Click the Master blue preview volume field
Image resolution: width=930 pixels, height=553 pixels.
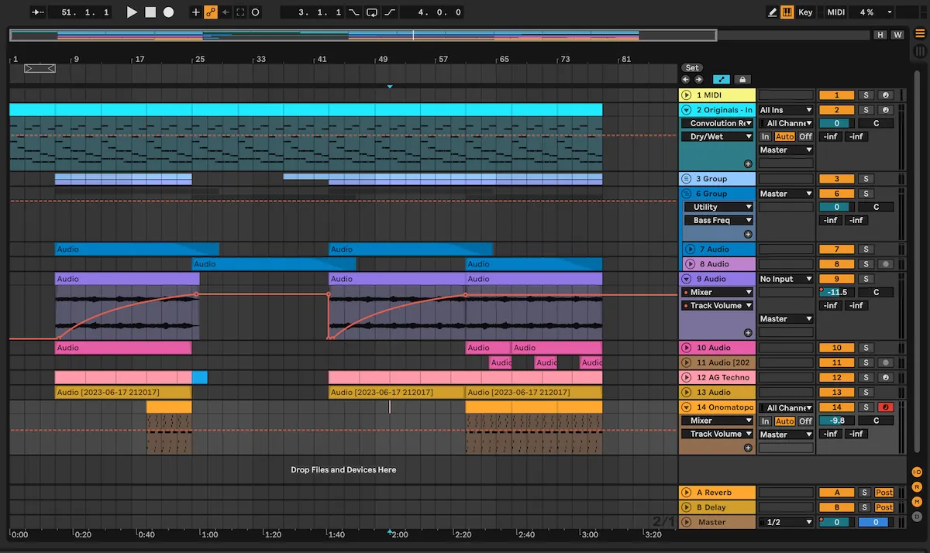coord(874,522)
